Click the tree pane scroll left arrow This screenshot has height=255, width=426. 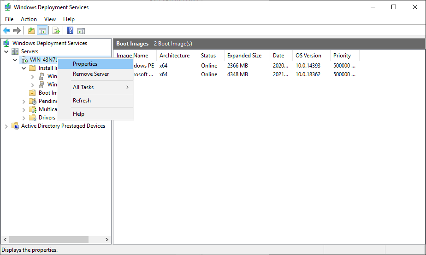point(5,239)
